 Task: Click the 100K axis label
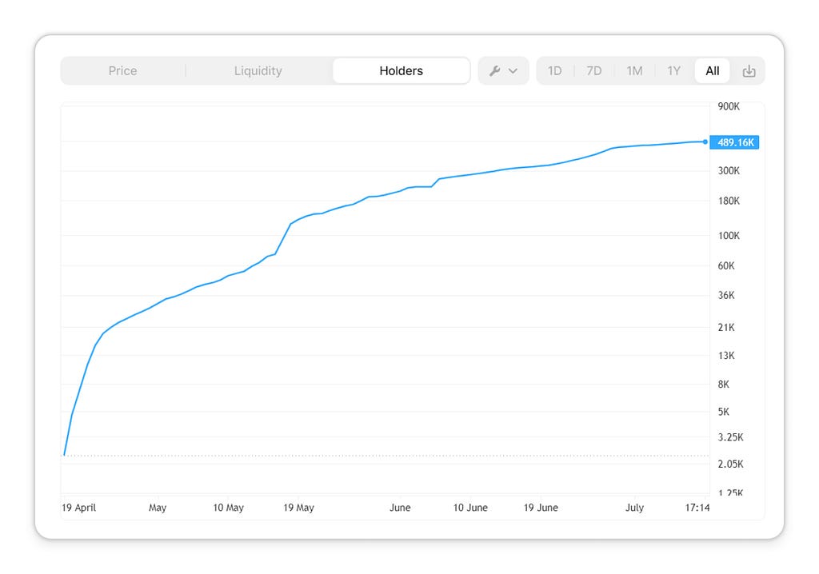click(x=729, y=236)
